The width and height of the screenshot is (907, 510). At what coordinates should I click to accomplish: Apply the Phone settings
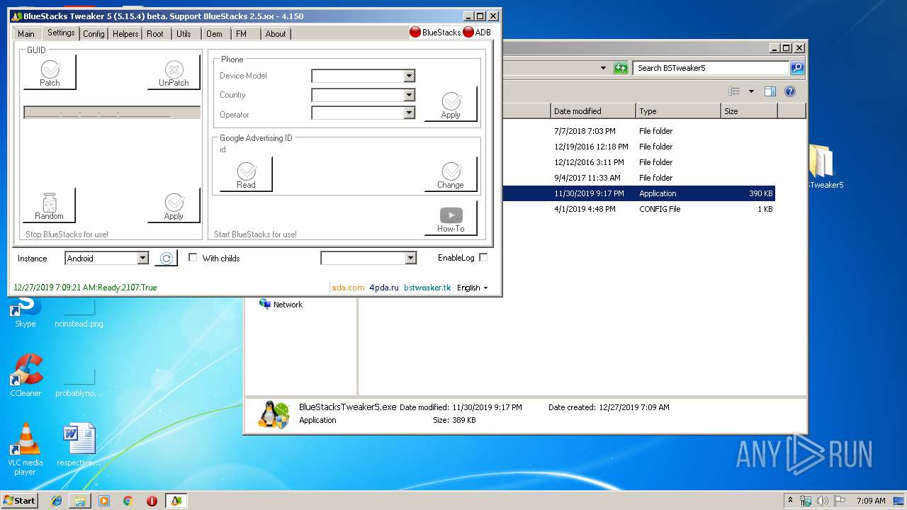451,104
